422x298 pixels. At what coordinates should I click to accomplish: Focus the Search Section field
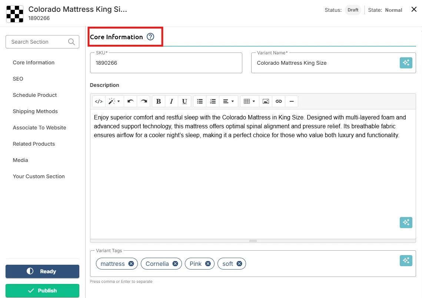[42, 42]
